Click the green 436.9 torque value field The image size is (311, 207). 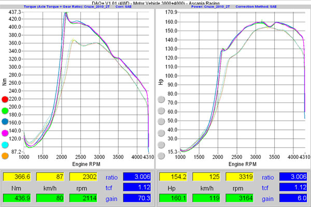(18, 197)
